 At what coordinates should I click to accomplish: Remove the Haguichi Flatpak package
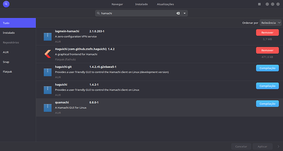pyautogui.click(x=267, y=50)
